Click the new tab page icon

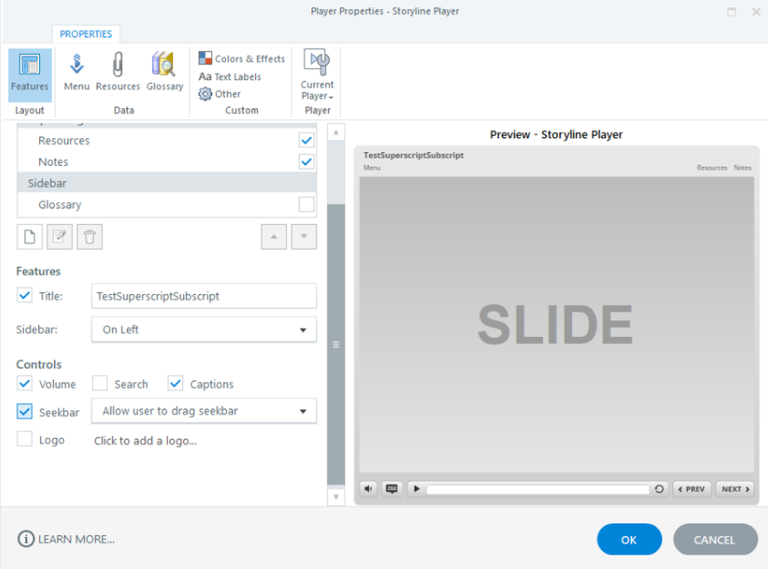coord(30,237)
